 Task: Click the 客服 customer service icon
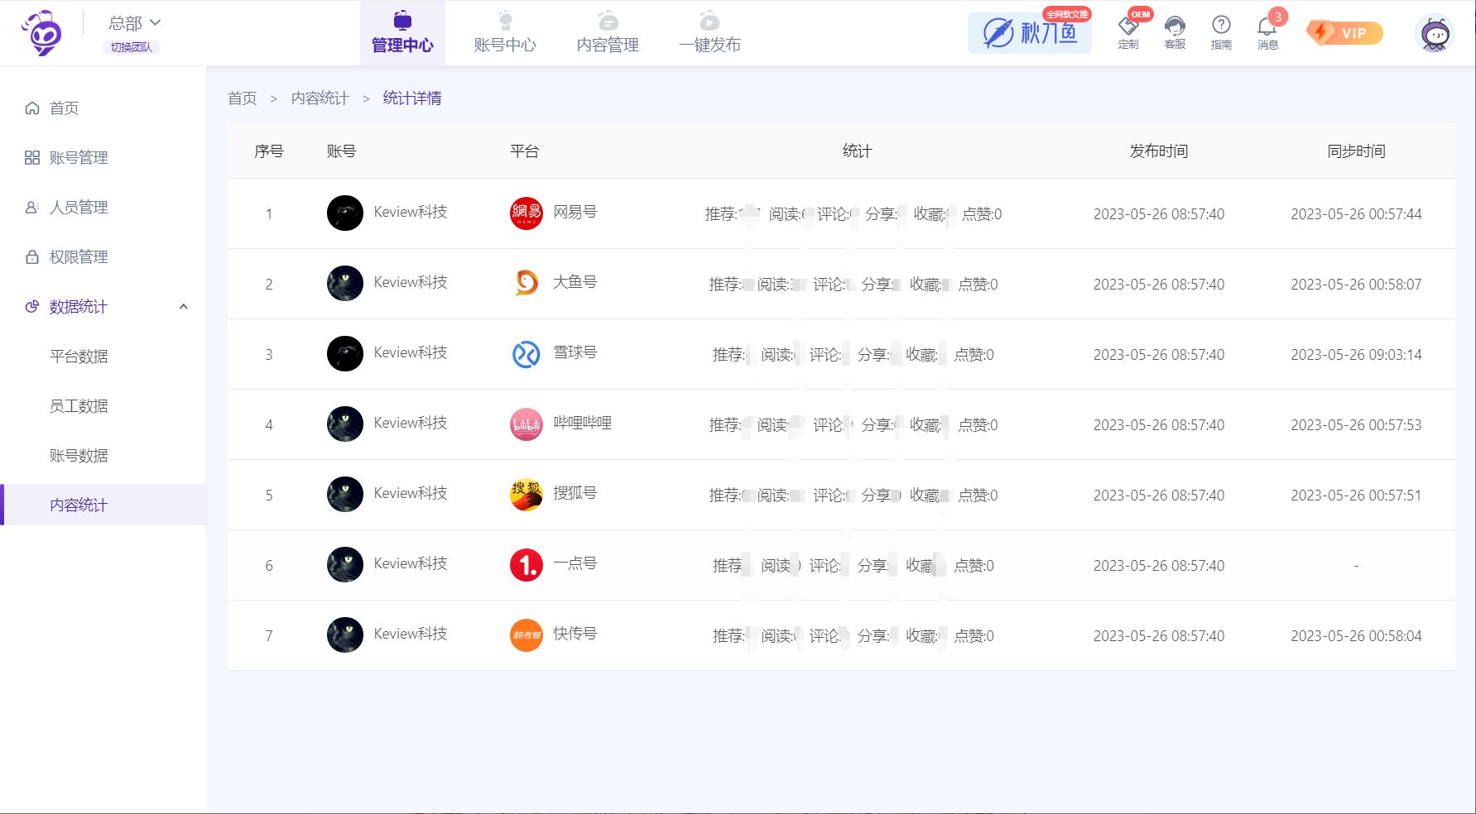[1175, 31]
